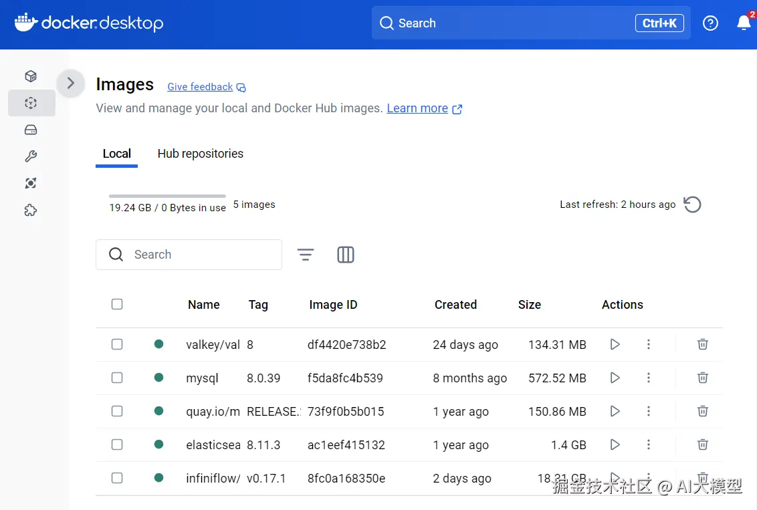The width and height of the screenshot is (757, 510).
Task: Click the Ctrl+K shortcut badge
Action: point(659,23)
